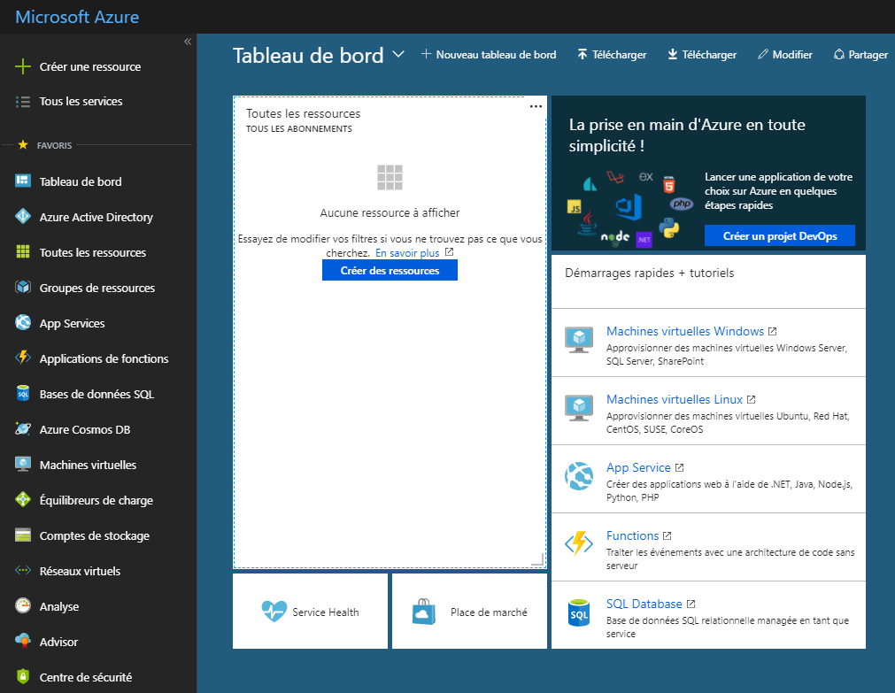The image size is (895, 693).
Task: Click the Comptes de stockage icon
Action: [x=23, y=535]
